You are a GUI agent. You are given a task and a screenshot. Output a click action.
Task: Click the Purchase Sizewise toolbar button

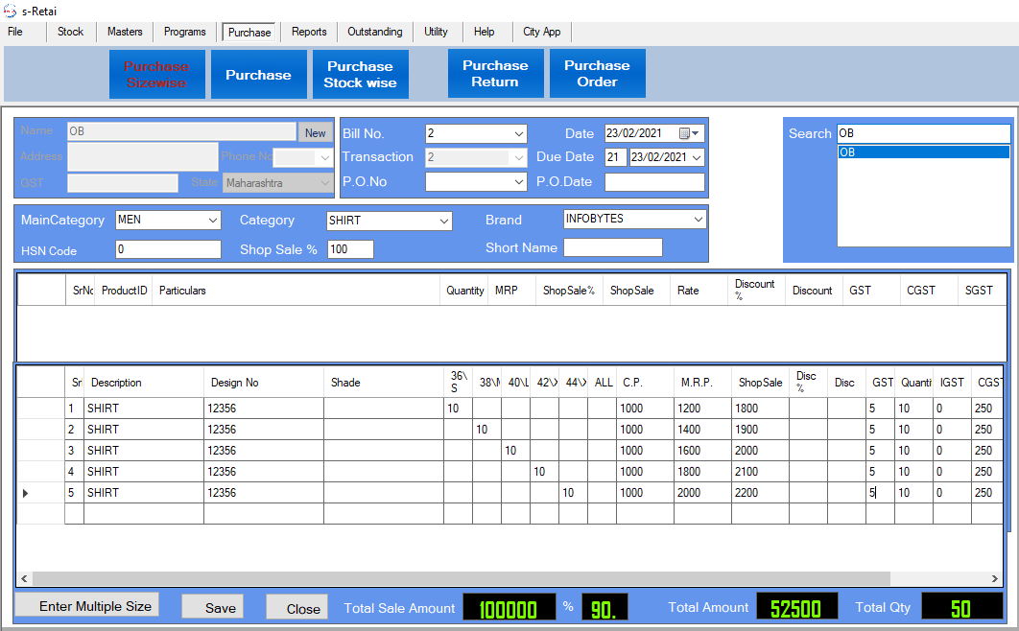[156, 75]
